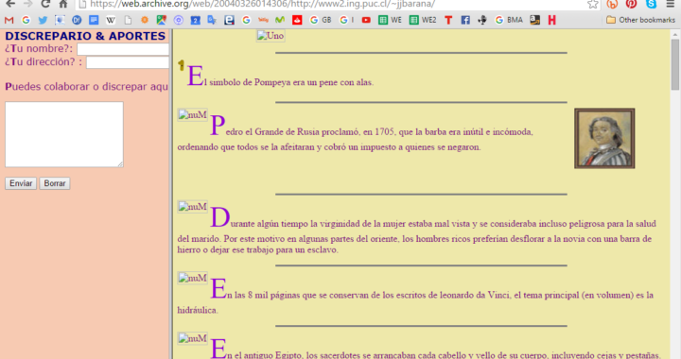Click the DISCREPARIO & APORTES heading

tap(85, 36)
